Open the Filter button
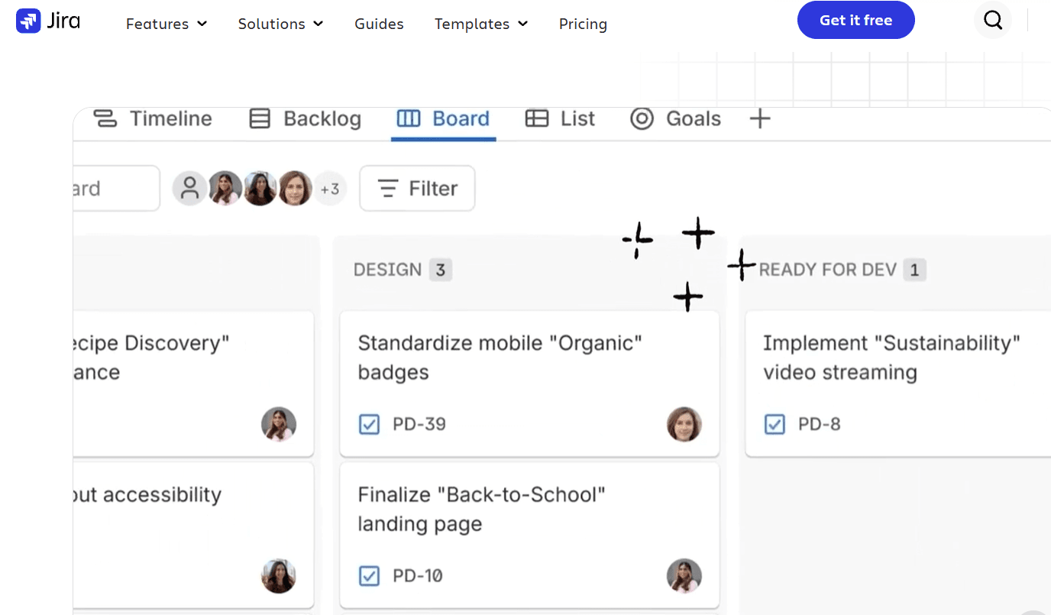Viewport: 1051px width, 615px height. (417, 188)
